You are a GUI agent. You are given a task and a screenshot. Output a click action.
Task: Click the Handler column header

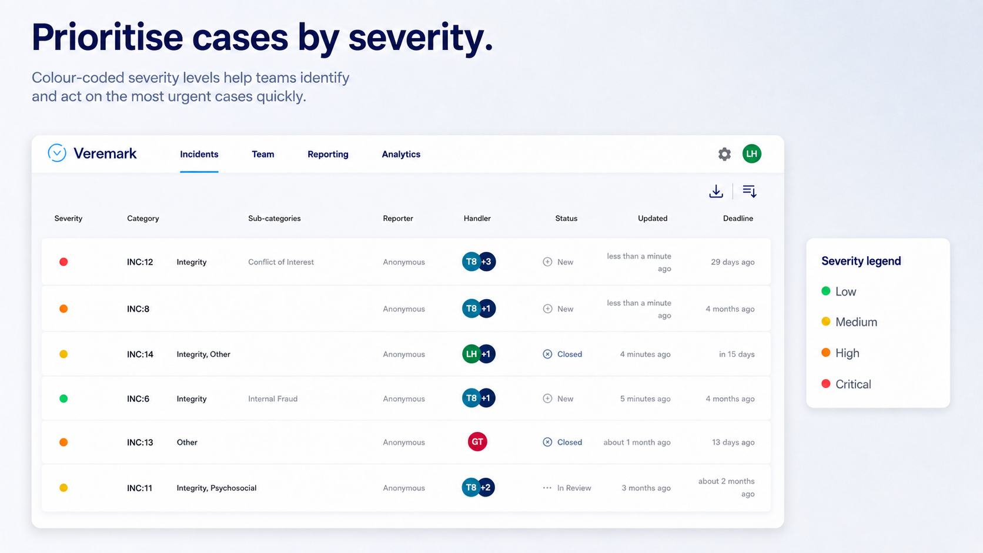pyautogui.click(x=477, y=218)
